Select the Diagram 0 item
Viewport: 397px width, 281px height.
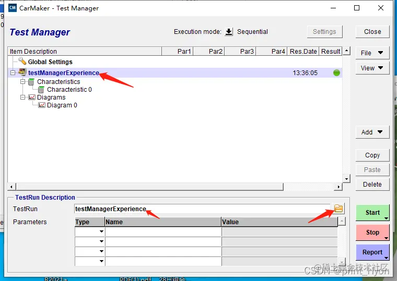point(62,105)
